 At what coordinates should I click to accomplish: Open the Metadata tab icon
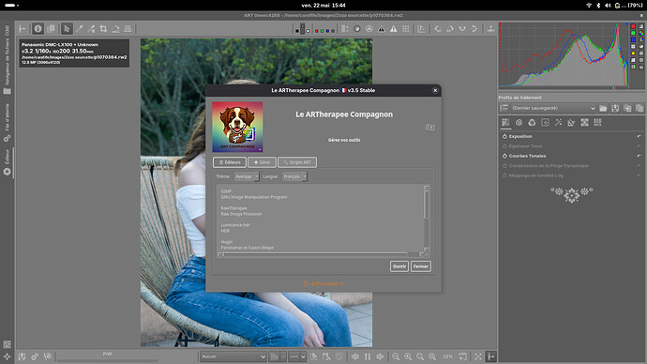tap(597, 123)
